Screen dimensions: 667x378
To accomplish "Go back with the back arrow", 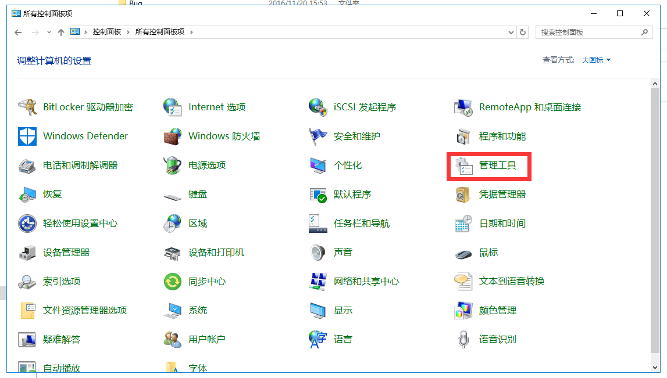I will (18, 33).
